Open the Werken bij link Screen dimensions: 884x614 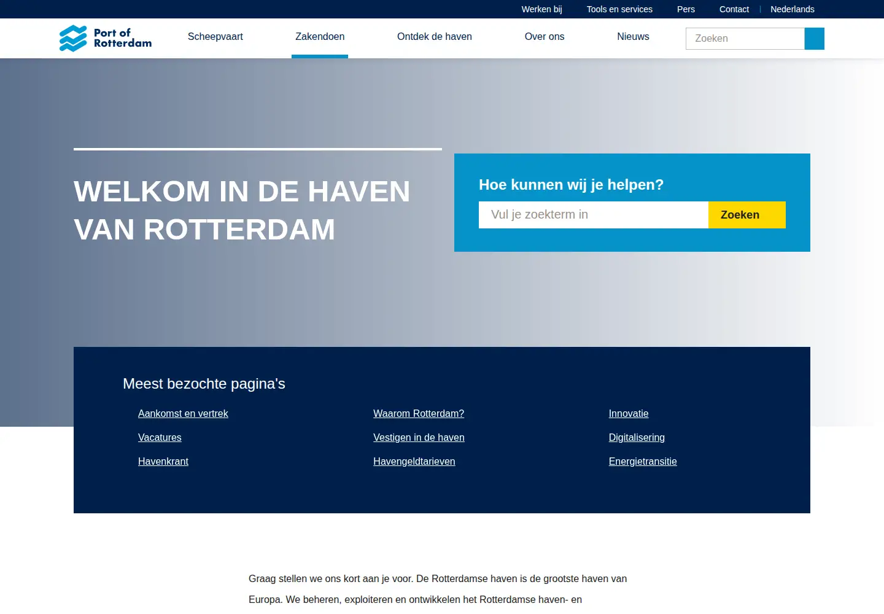point(541,9)
